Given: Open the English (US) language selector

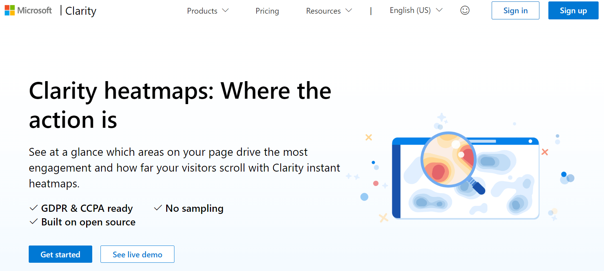Looking at the screenshot, I should pyautogui.click(x=416, y=10).
